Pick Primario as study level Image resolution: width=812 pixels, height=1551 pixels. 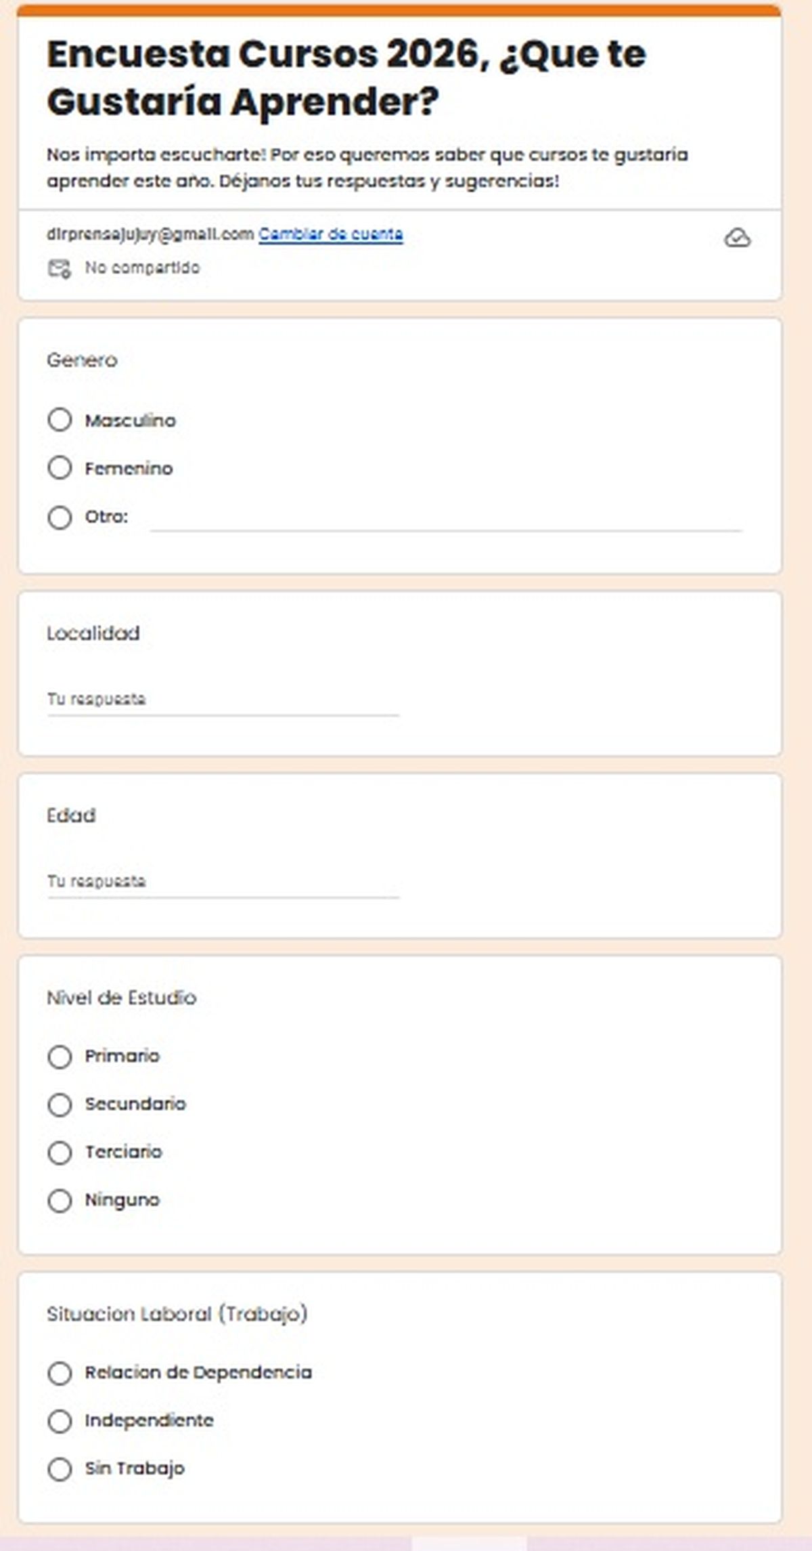(60, 1057)
